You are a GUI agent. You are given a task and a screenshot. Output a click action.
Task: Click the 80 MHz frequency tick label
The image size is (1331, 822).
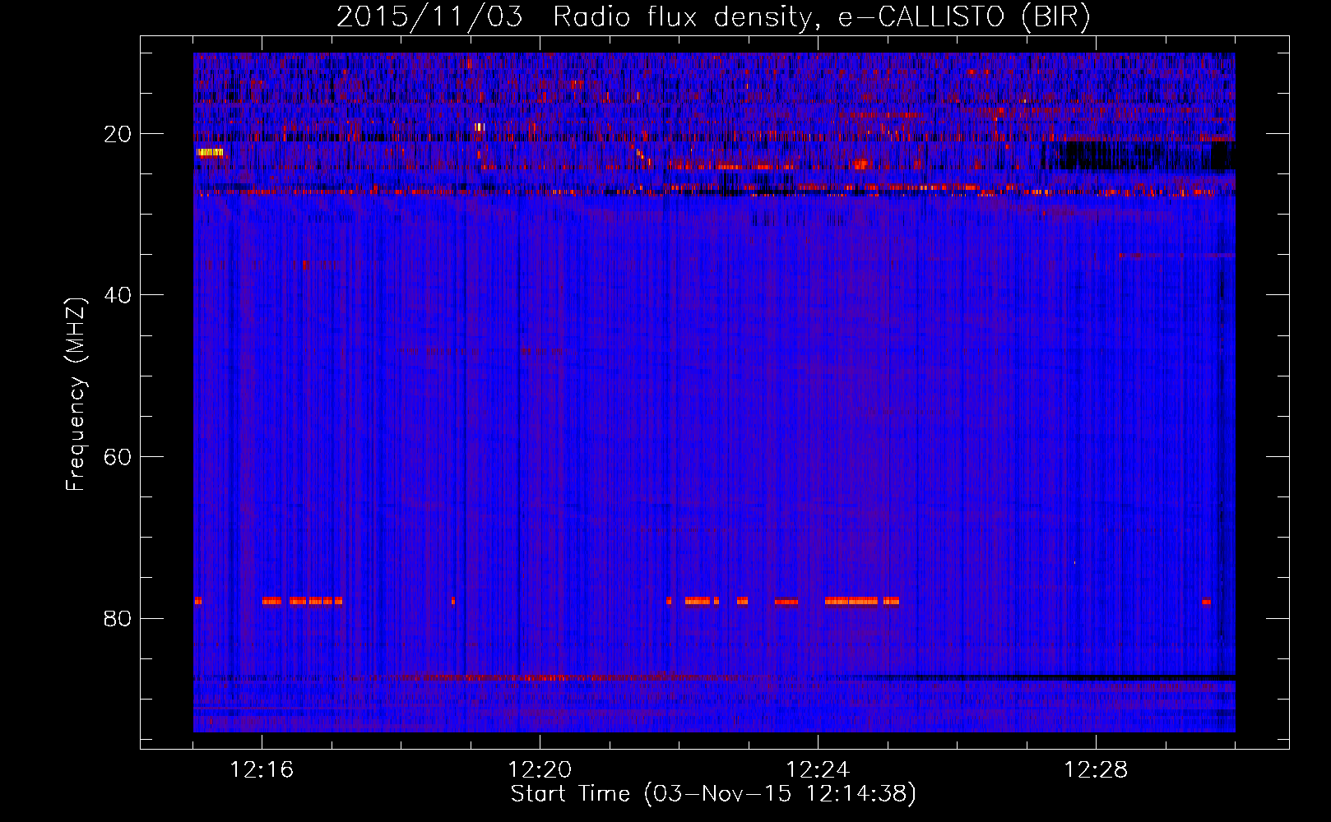[x=118, y=618]
